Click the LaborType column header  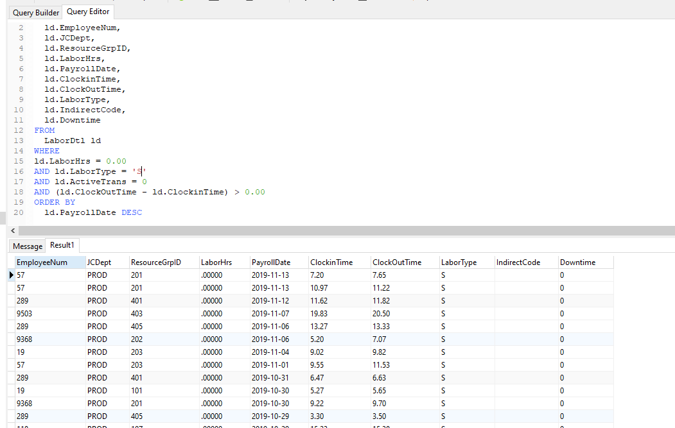(467, 262)
